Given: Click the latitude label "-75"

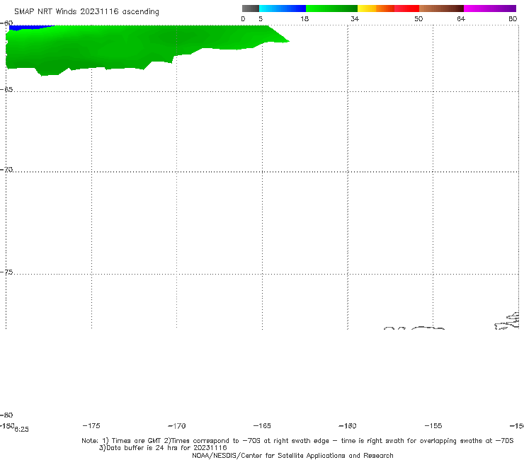Looking at the screenshot, I should pos(6,272).
